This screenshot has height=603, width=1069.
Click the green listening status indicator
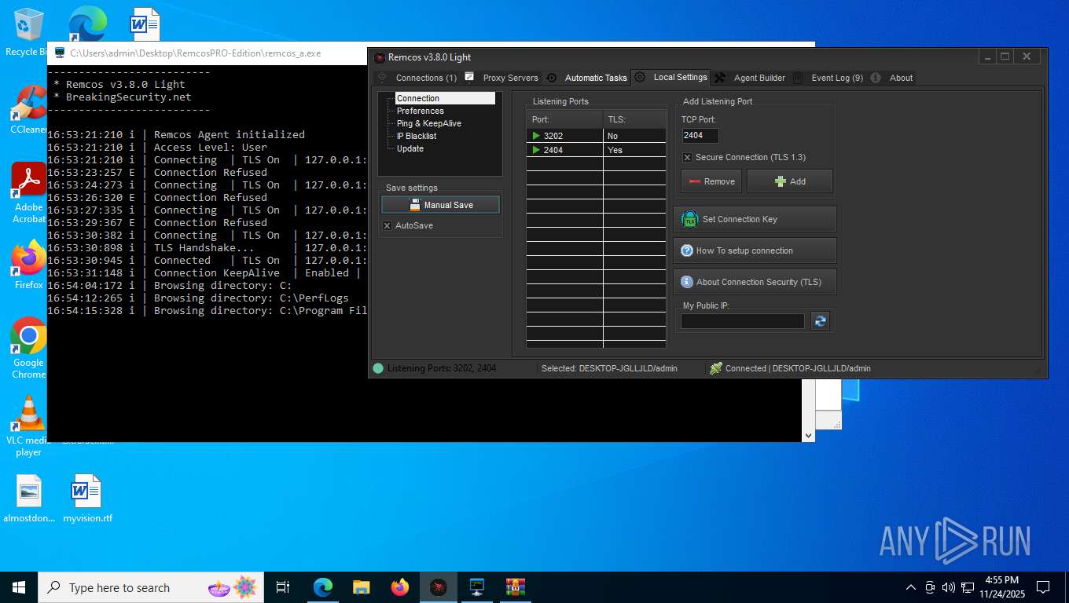378,368
